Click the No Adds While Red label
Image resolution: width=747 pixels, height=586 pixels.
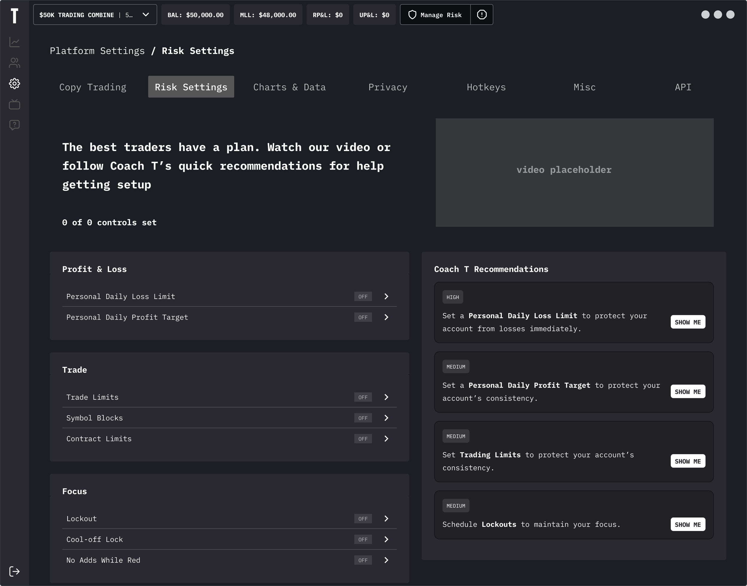click(x=103, y=560)
